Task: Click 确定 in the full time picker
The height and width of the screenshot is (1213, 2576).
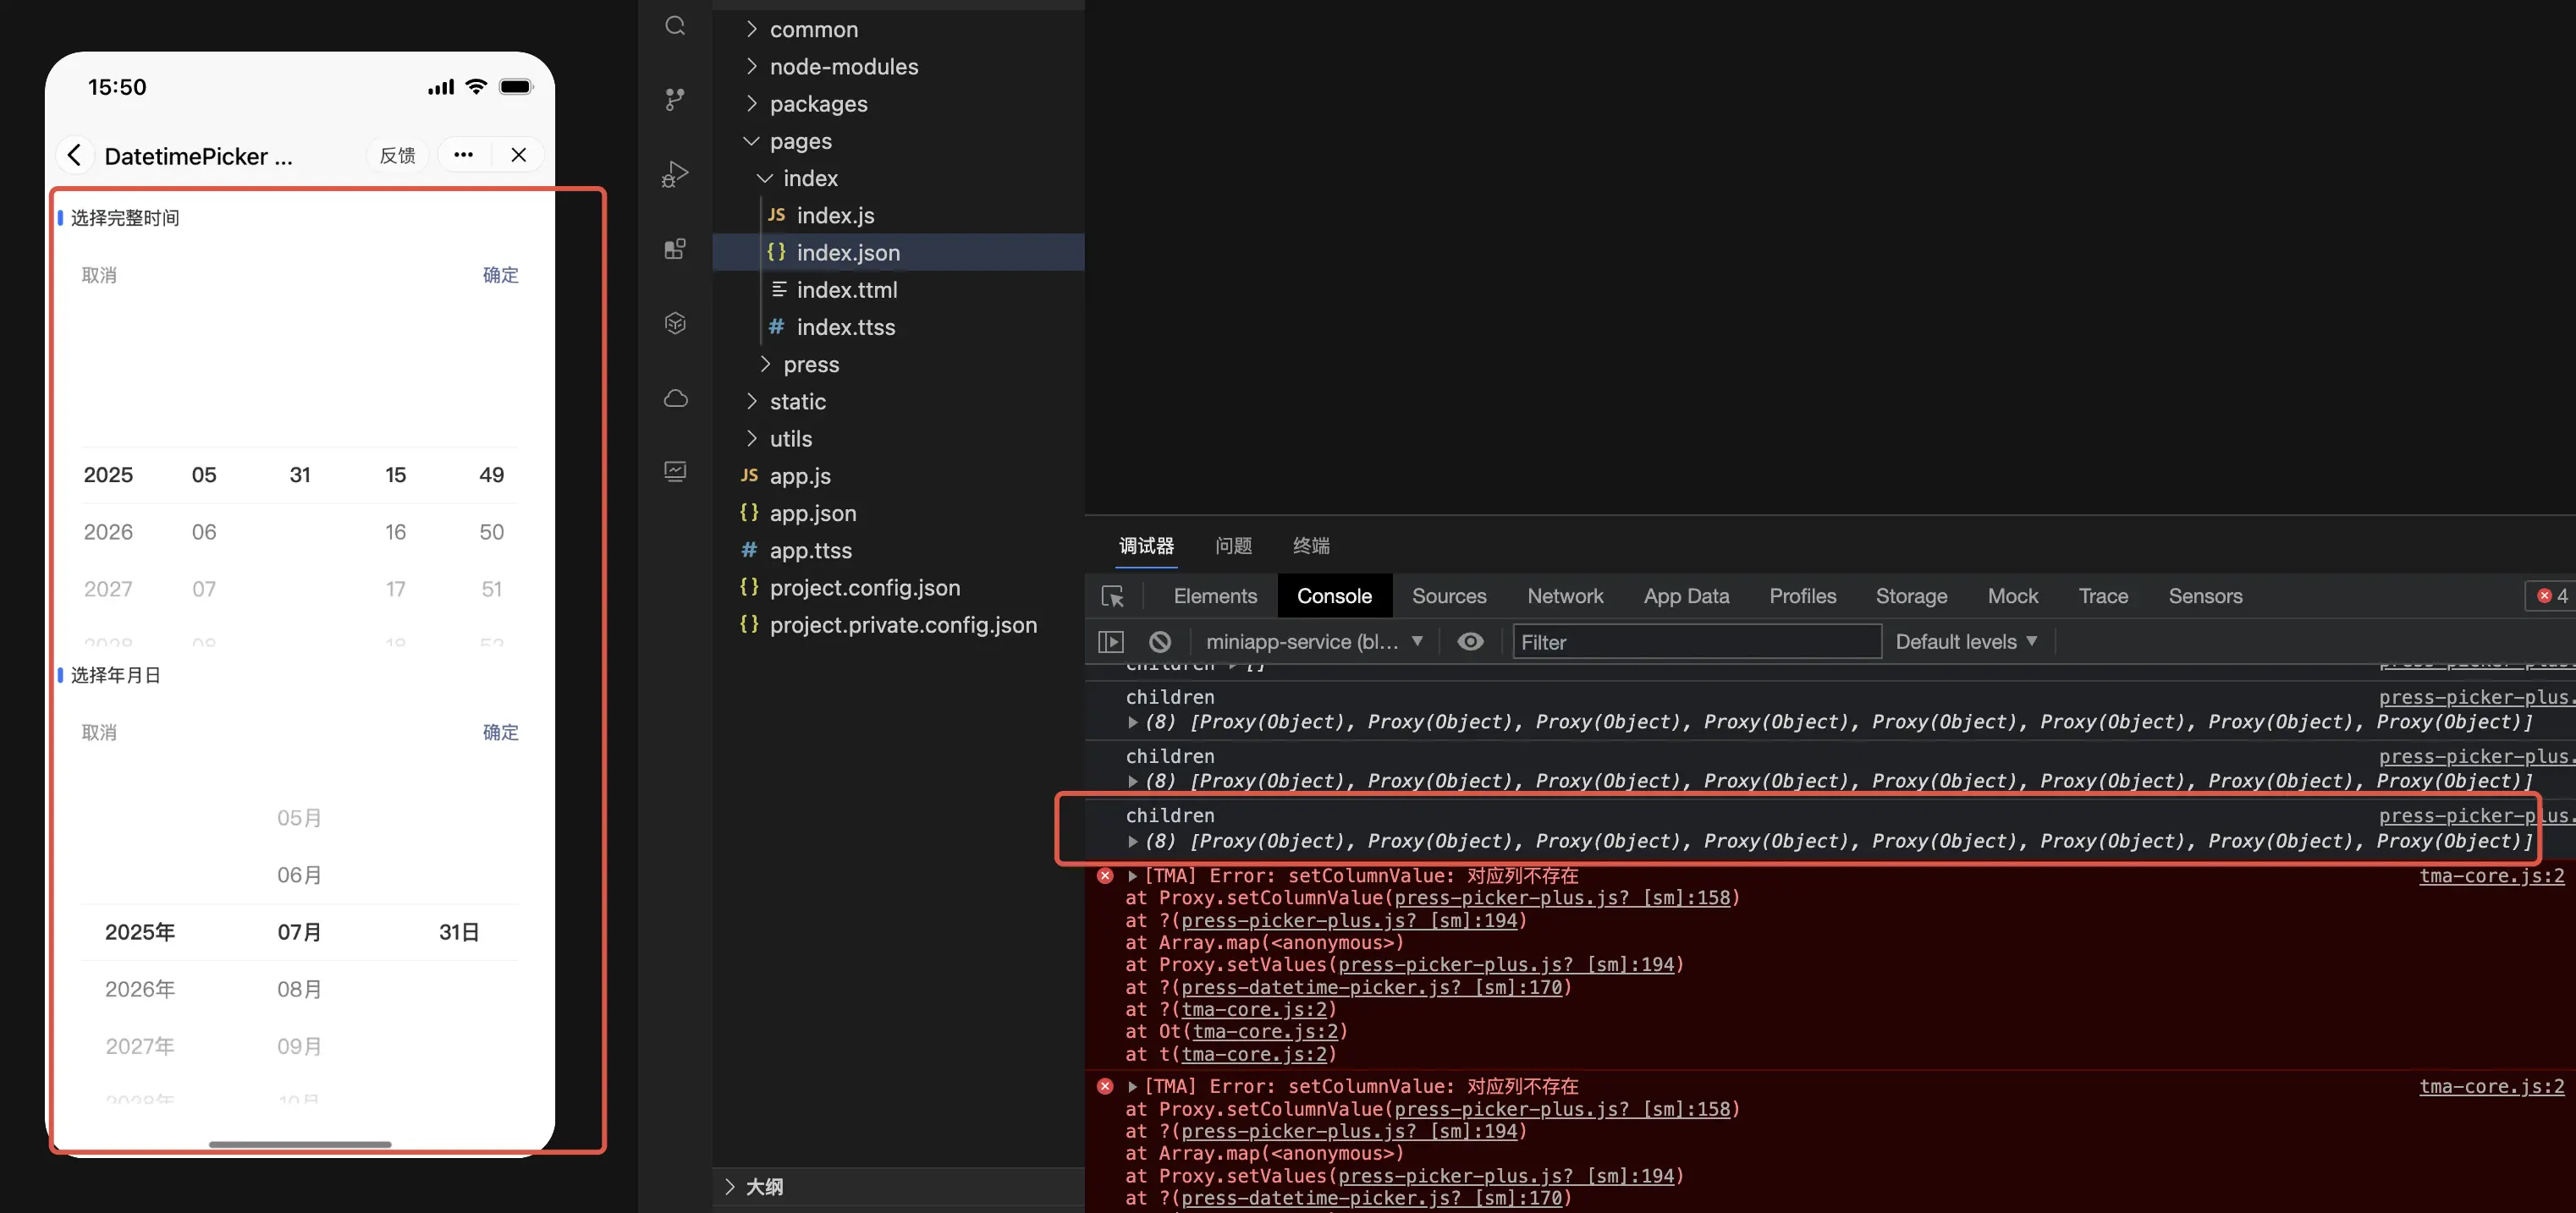Action: [500, 275]
